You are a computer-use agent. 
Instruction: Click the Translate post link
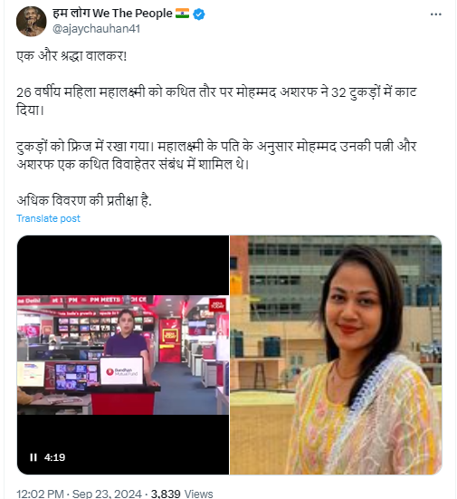[48, 218]
